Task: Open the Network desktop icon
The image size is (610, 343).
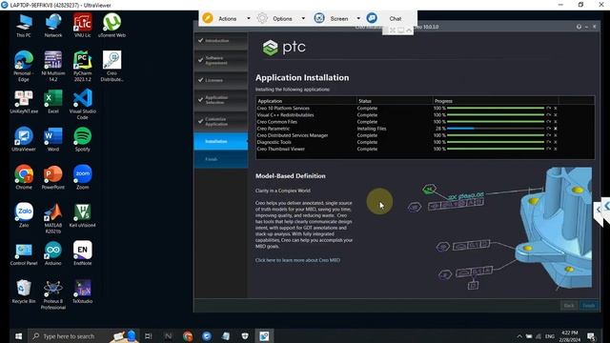Action: point(53,26)
